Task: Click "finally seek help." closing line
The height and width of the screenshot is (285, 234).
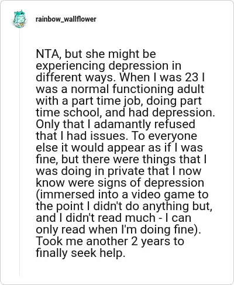Action: coord(80,253)
